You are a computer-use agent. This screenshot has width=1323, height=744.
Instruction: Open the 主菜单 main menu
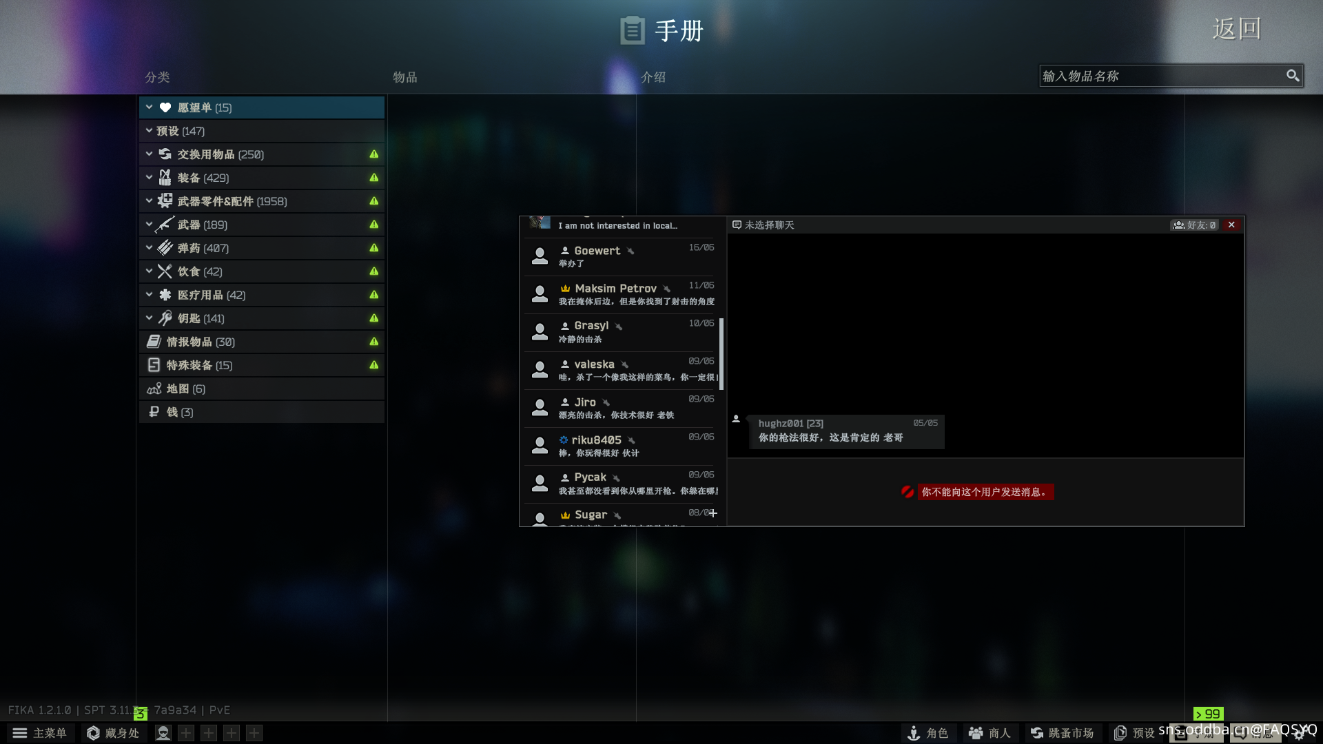pos(40,733)
